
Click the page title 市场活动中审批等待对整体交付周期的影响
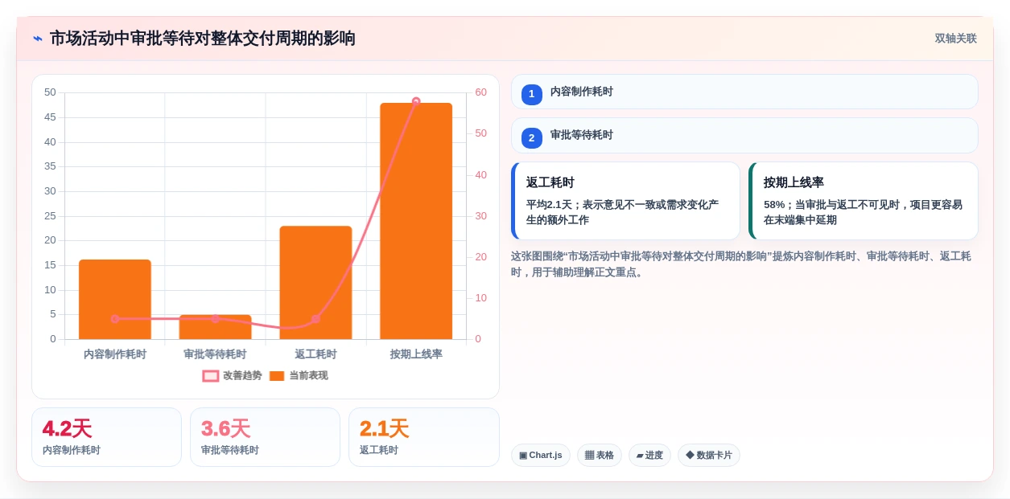203,39
